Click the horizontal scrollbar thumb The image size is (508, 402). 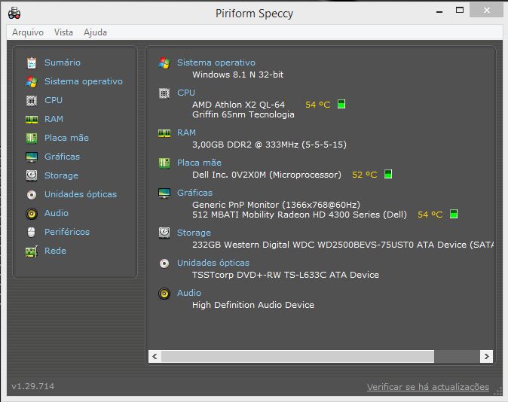coord(298,356)
